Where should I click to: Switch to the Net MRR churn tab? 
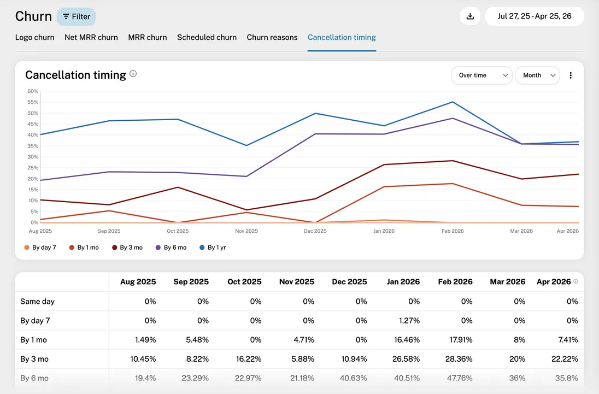(91, 37)
